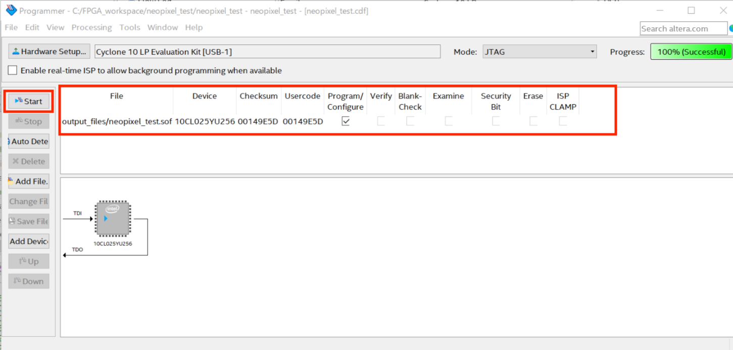Click the Start programming button
Image resolution: width=733 pixels, height=350 pixels.
[x=29, y=102]
